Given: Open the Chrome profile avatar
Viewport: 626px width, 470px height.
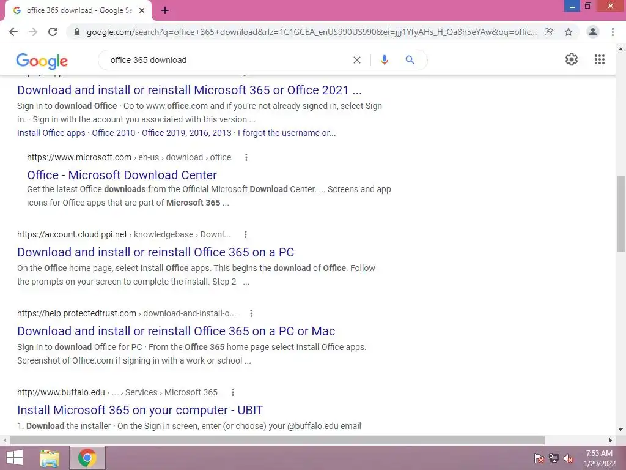Looking at the screenshot, I should [593, 32].
